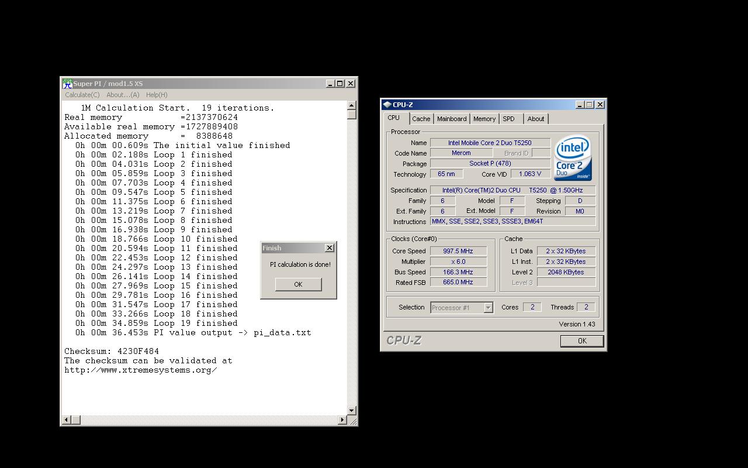Image resolution: width=748 pixels, height=468 pixels.
Task: Open the About...(A) menu
Action: (x=123, y=95)
